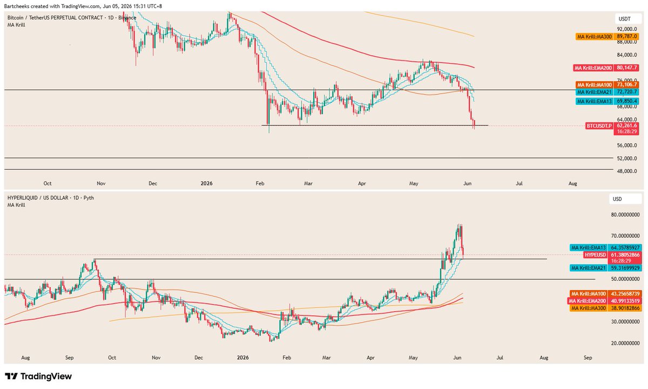Click the May label on the Hyperliquid time axis

(414, 358)
